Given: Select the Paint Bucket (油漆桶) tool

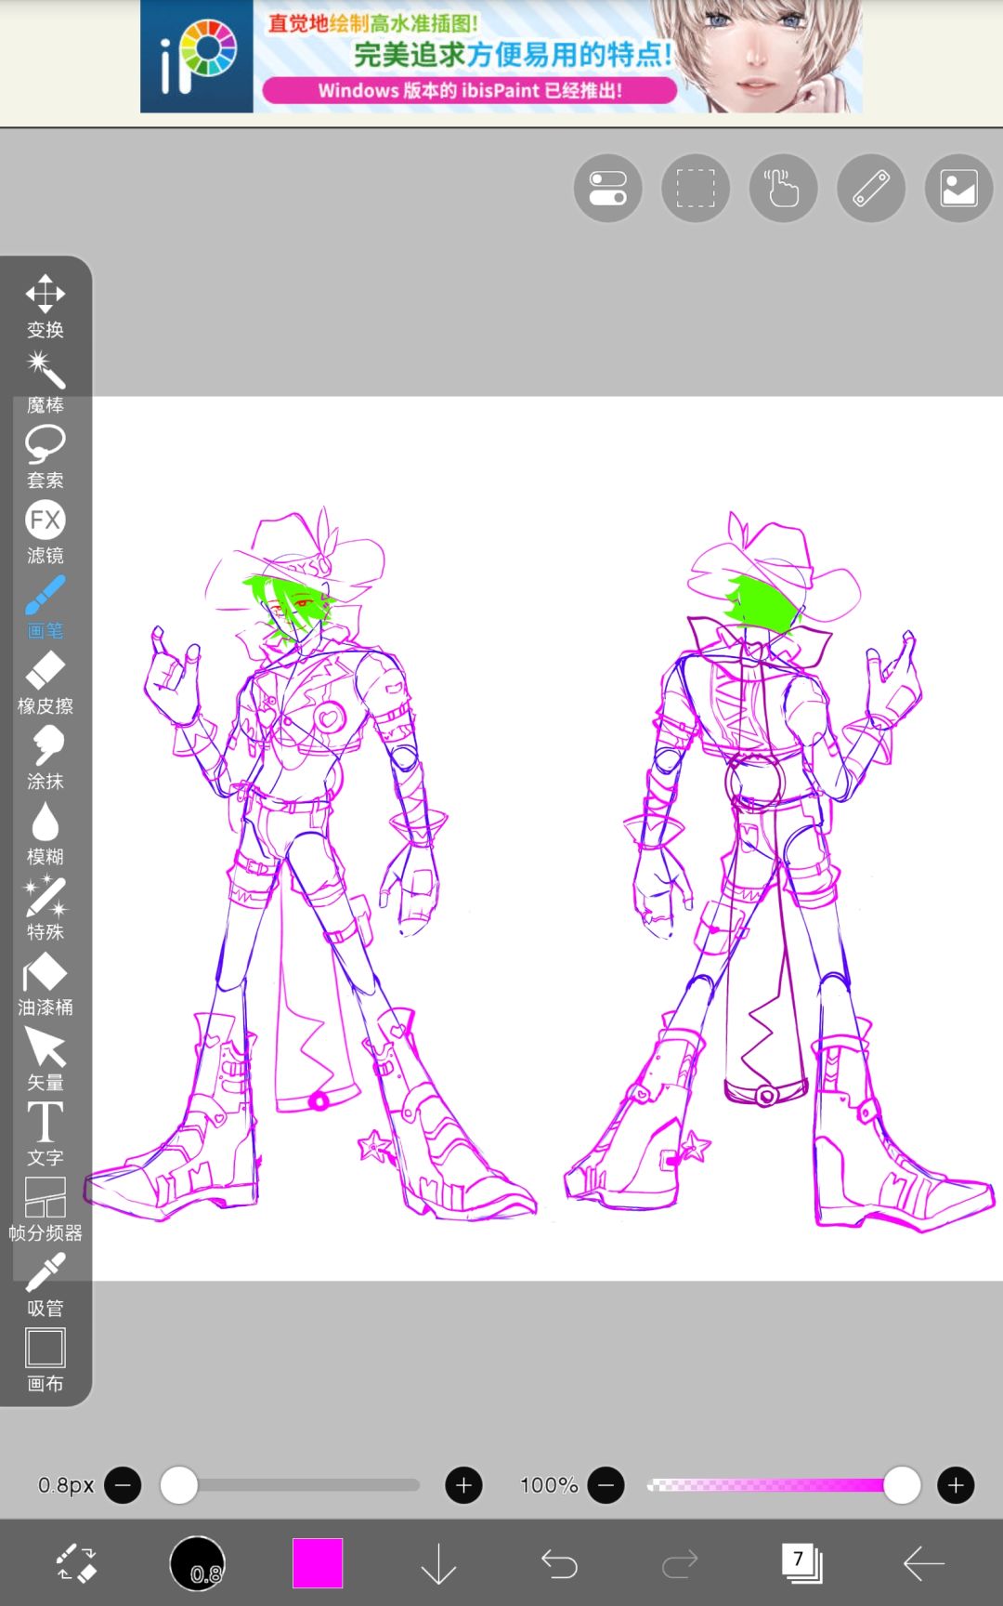Looking at the screenshot, I should (45, 984).
